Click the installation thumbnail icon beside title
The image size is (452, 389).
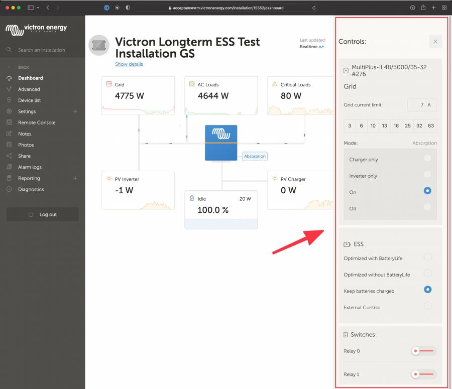pyautogui.click(x=99, y=45)
